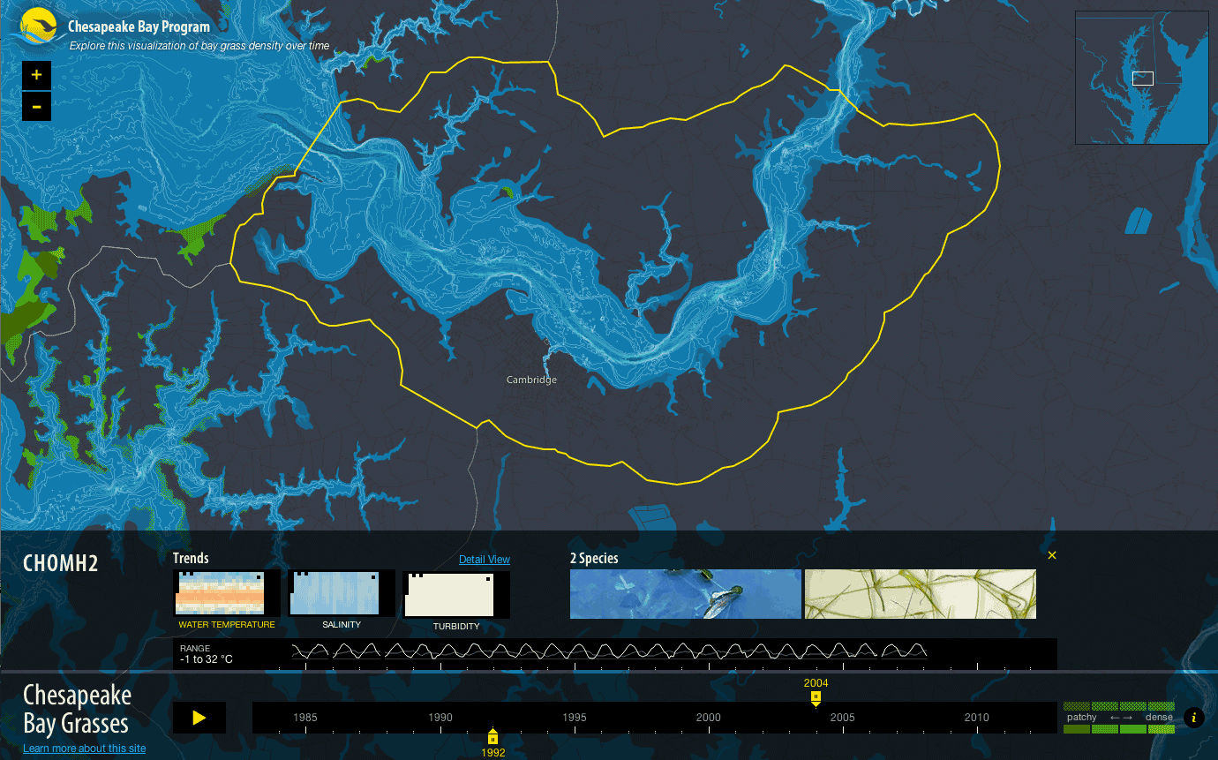Click the water temperature range waveform chart
This screenshot has width=1218, height=760.
pyautogui.click(x=609, y=651)
